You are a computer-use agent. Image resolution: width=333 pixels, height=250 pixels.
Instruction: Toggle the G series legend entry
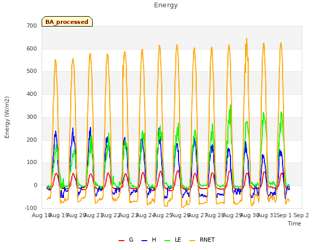click(126, 240)
